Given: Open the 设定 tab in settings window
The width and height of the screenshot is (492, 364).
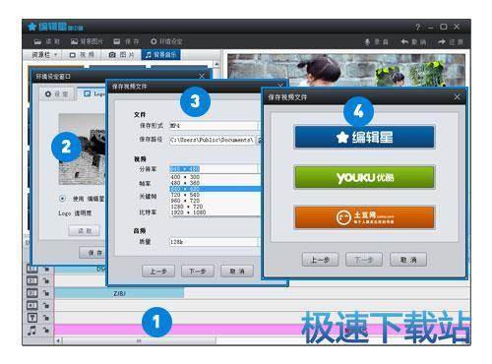Looking at the screenshot, I should pyautogui.click(x=56, y=94).
